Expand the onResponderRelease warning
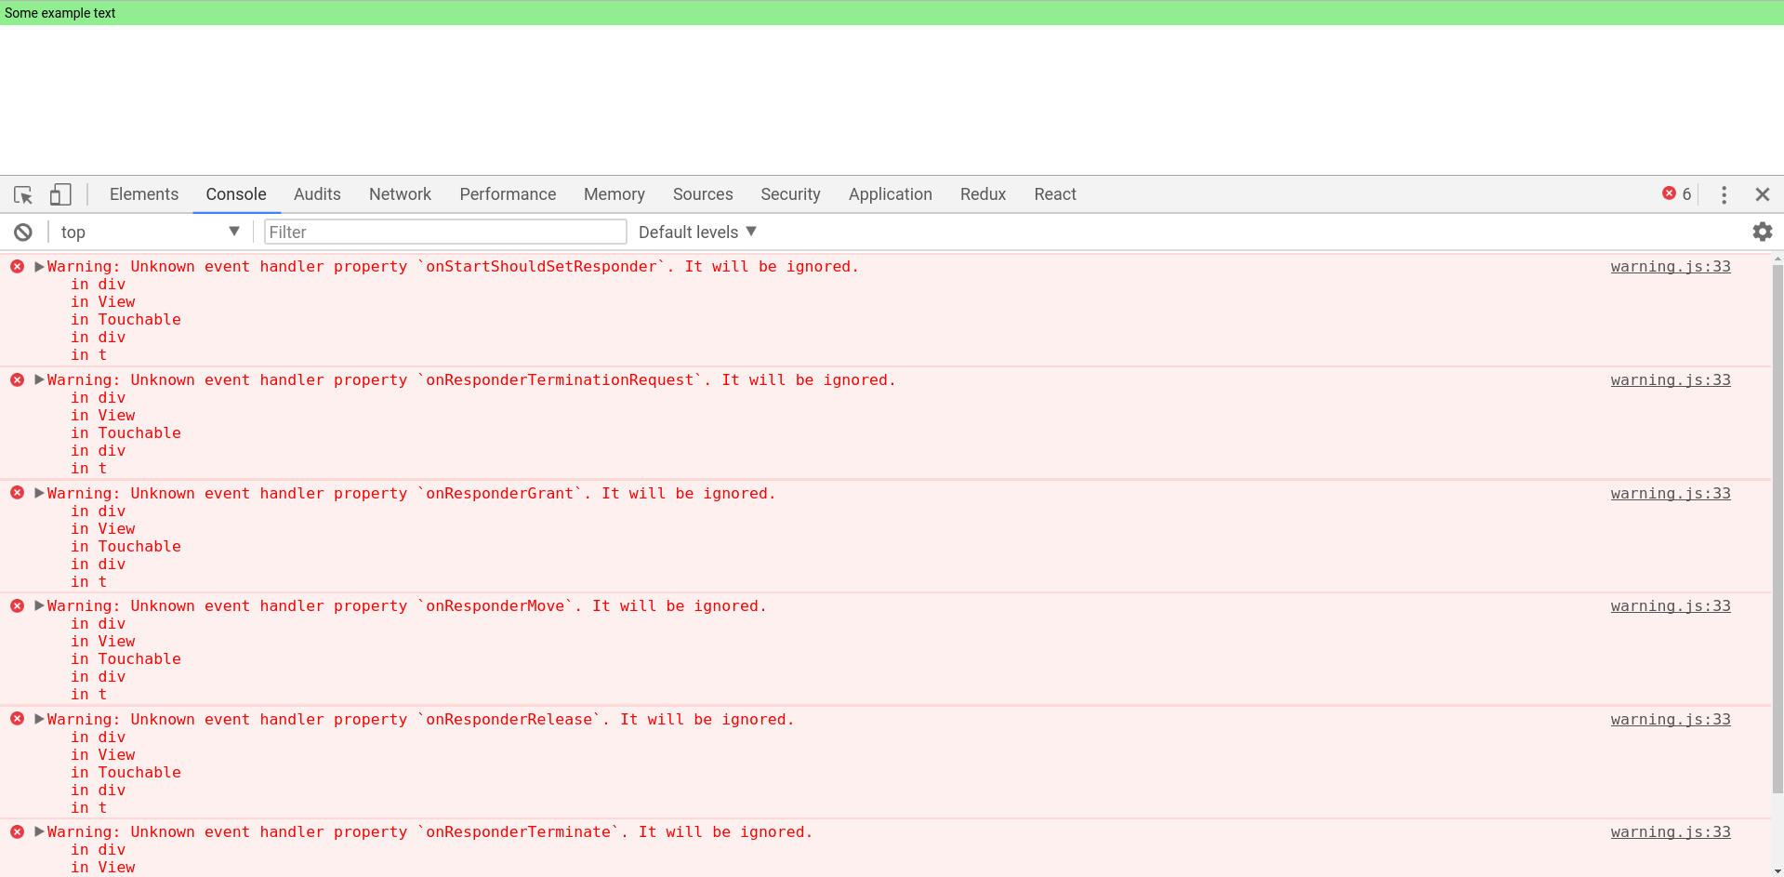Screen dimensions: 1784x877 coord(39,719)
